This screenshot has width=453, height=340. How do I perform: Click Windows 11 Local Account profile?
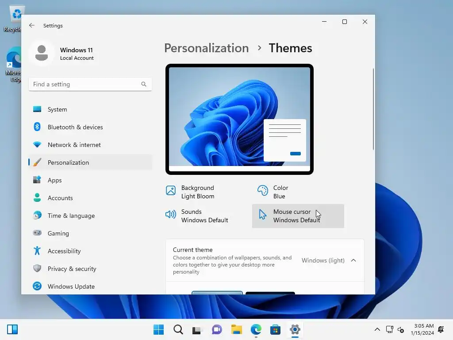click(x=62, y=54)
